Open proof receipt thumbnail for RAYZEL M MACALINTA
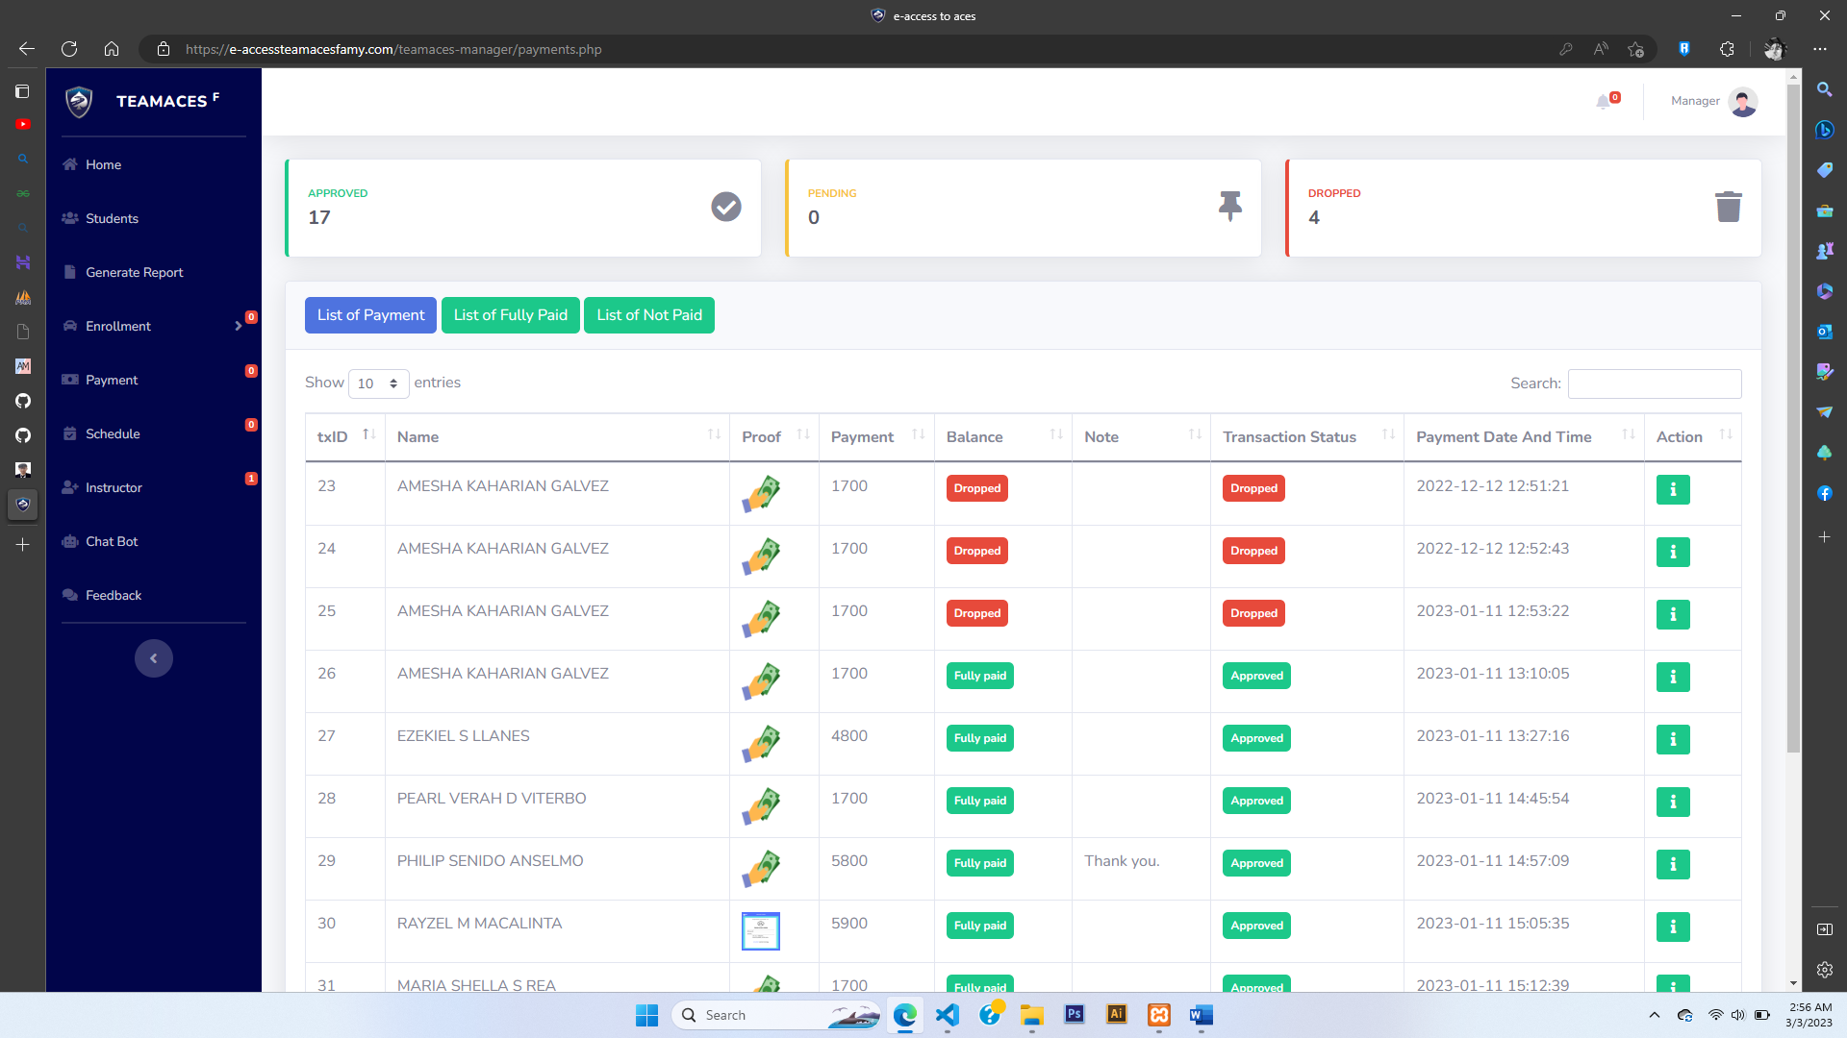Screen dimensions: 1847x1038 click(760, 930)
